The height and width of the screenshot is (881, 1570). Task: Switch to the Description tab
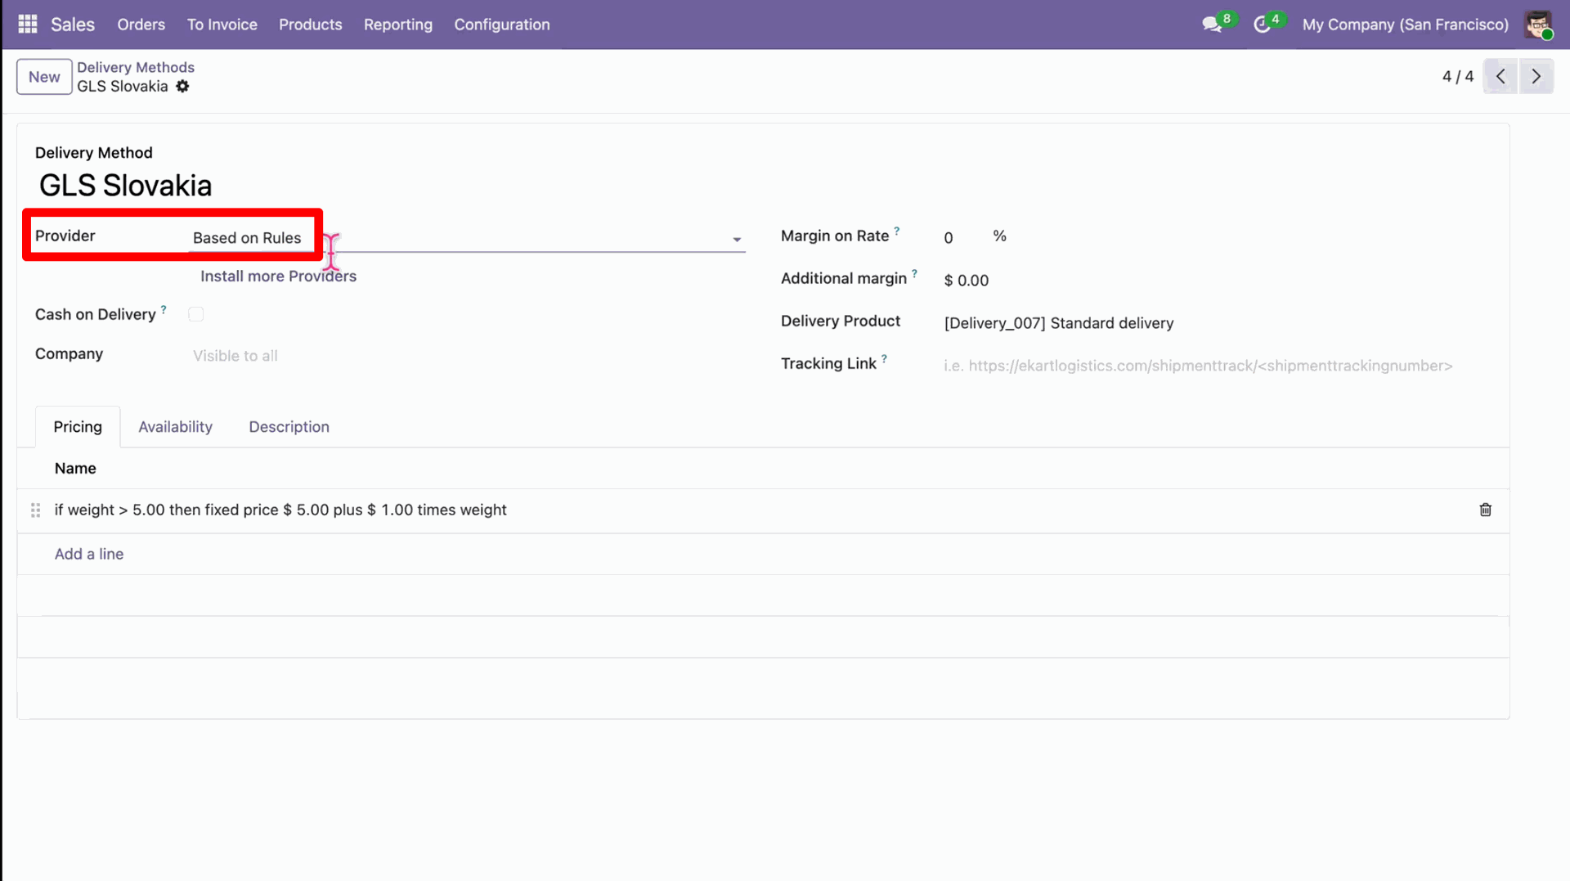(x=289, y=427)
